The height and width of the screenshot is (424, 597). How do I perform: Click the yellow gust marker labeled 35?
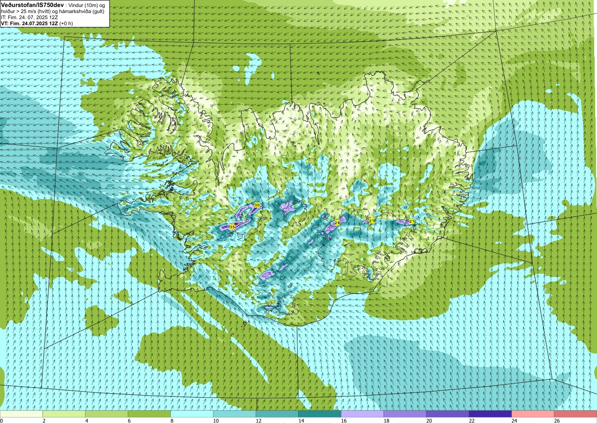pos(232,227)
